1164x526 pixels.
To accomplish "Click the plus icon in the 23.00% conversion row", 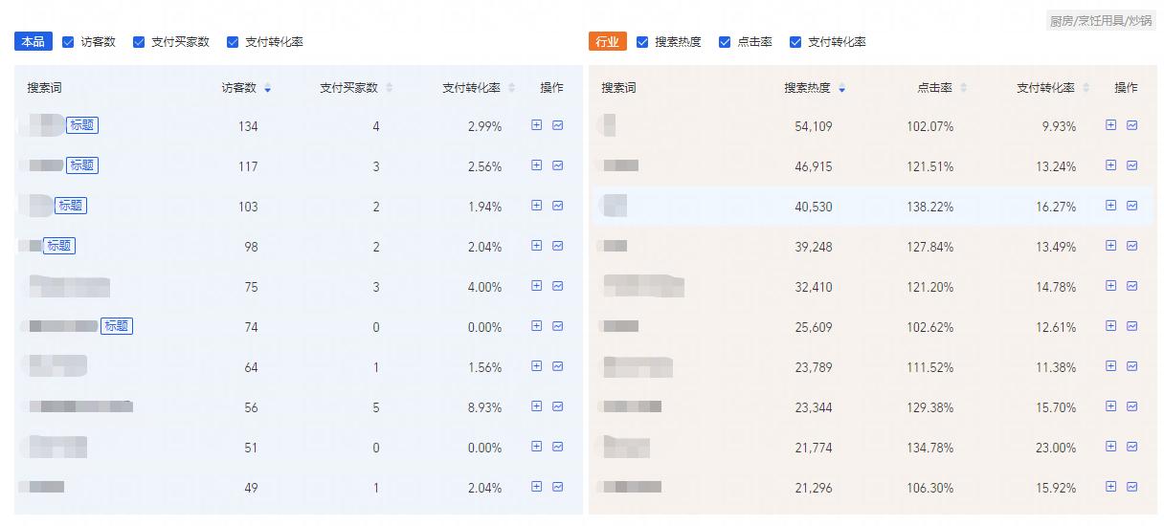I will tap(1111, 447).
